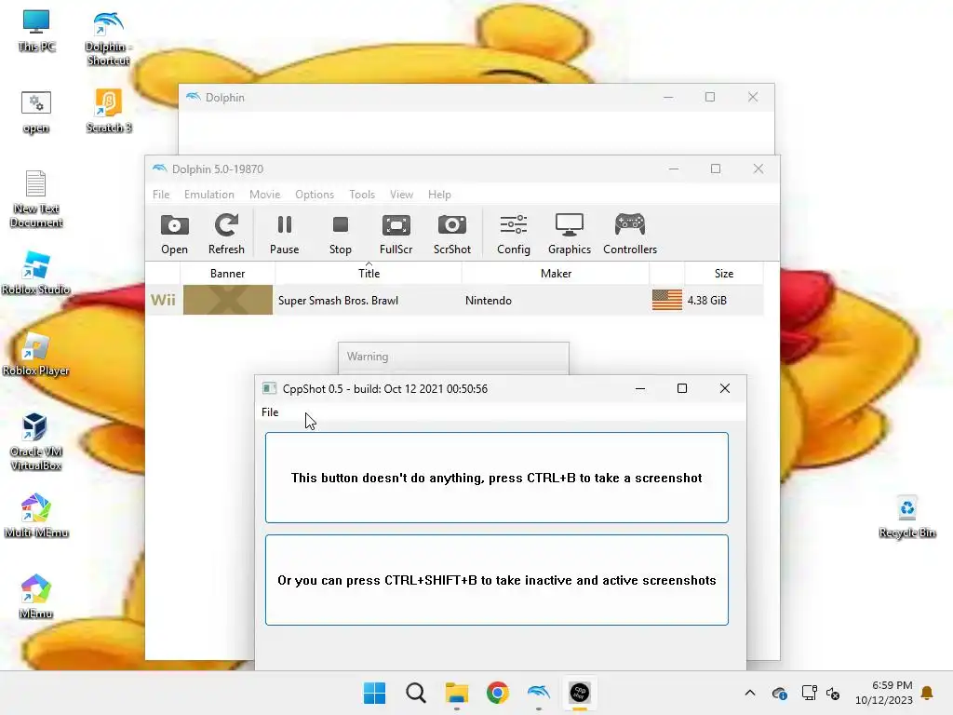This screenshot has width=953, height=715.
Task: Click the USA flag region icon
Action: [x=666, y=300]
